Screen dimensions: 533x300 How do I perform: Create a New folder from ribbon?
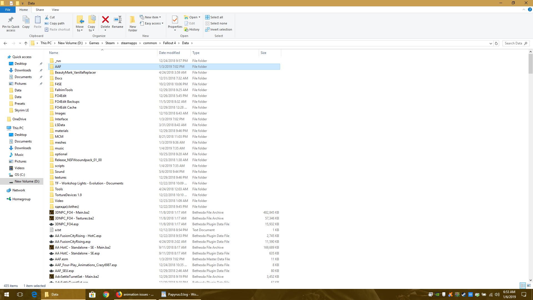click(133, 23)
